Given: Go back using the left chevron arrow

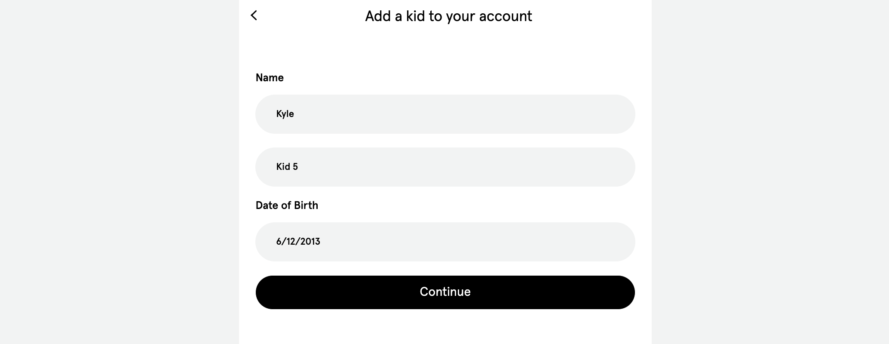Looking at the screenshot, I should (x=254, y=15).
